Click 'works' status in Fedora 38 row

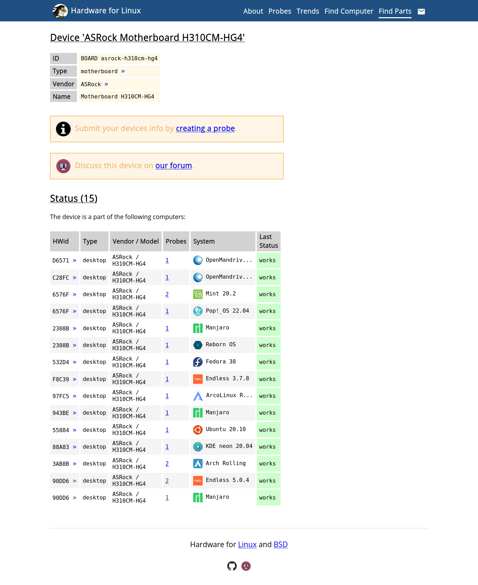tap(267, 362)
